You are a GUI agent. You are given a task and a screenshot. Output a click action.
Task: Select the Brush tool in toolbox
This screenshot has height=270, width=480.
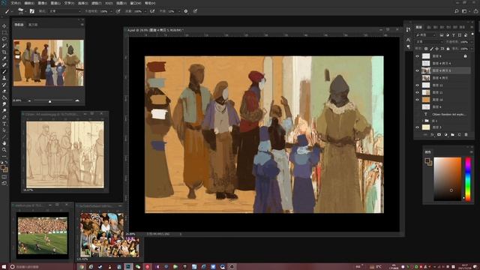pos(4,71)
